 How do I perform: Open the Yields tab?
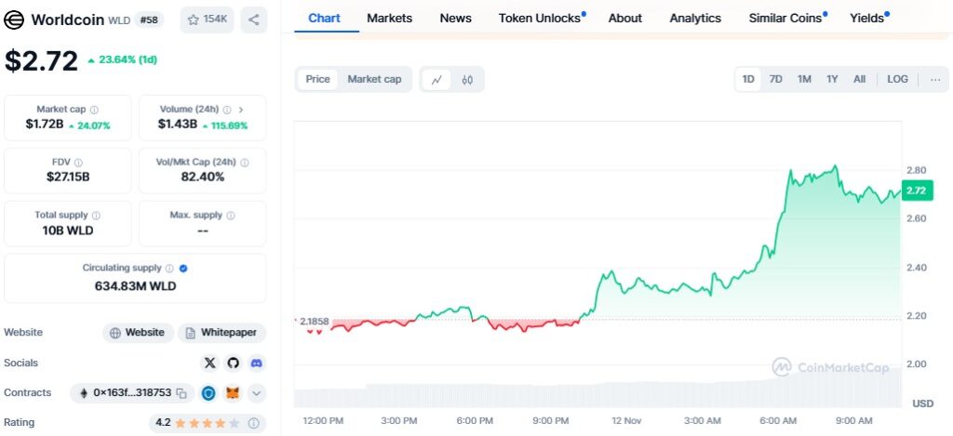click(867, 19)
